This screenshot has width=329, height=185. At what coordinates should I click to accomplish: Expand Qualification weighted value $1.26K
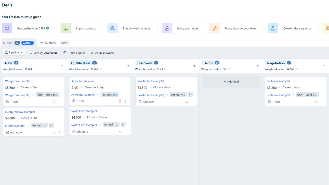tap(96, 69)
